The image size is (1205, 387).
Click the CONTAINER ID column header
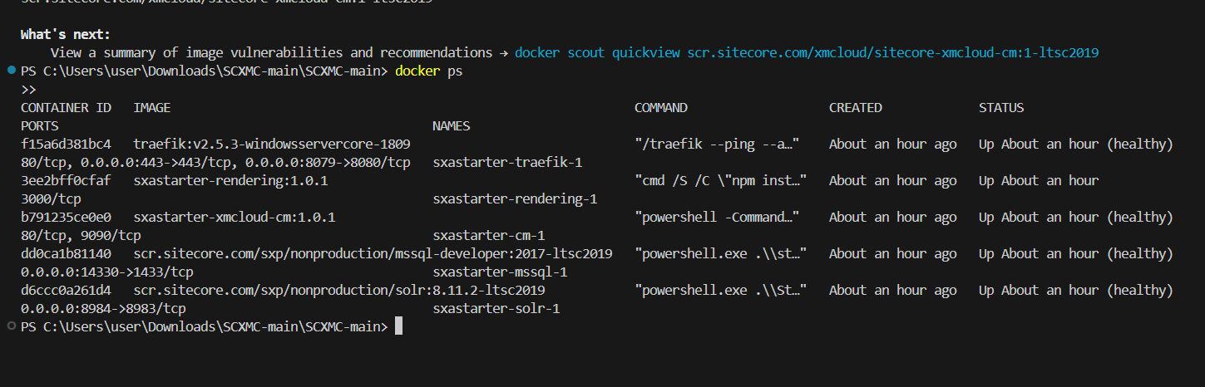tap(66, 108)
